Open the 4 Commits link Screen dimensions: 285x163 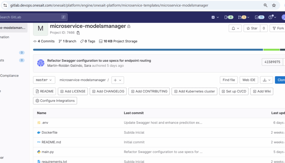[44, 41]
